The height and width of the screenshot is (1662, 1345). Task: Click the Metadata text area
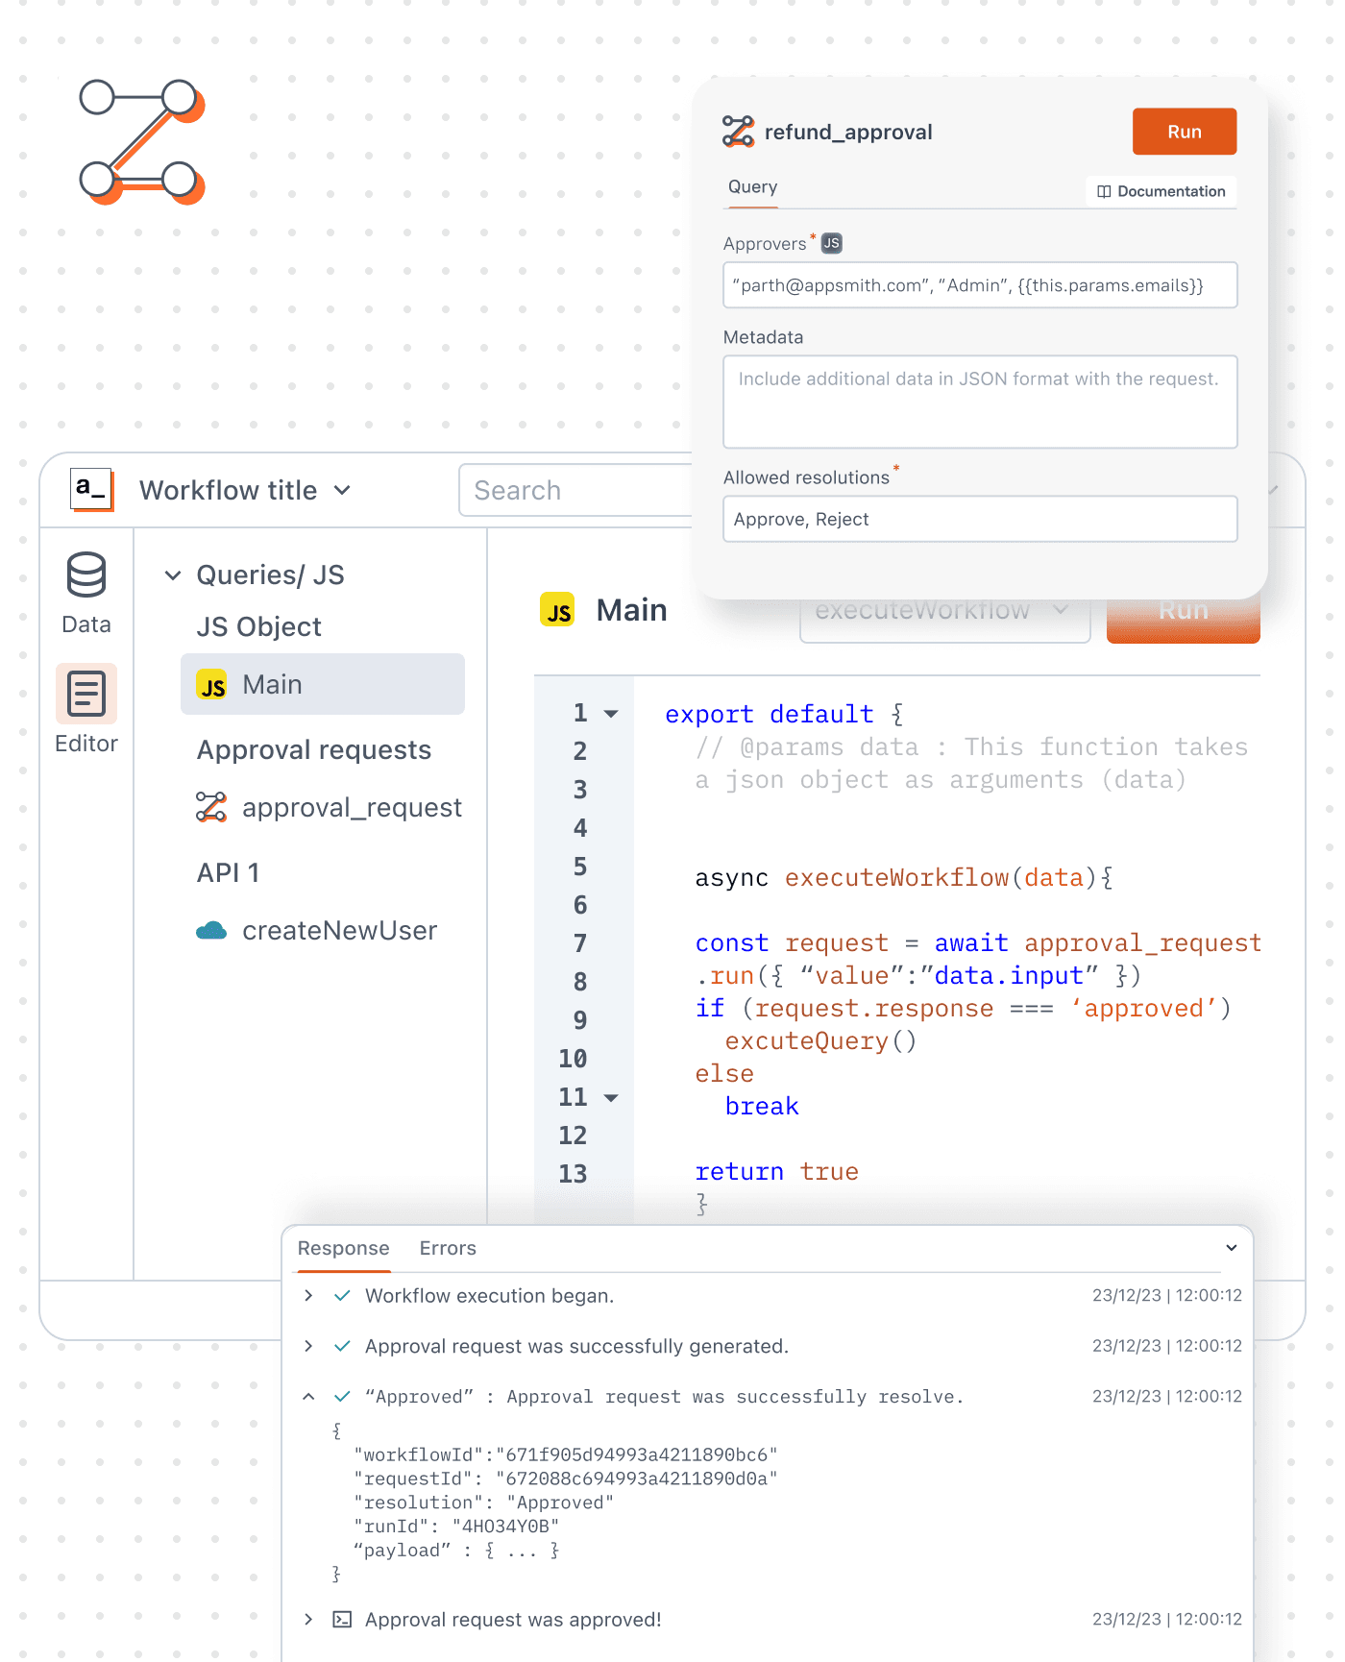pos(980,402)
